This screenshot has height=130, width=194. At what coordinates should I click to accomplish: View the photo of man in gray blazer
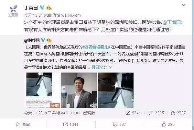[x=79, y=90]
